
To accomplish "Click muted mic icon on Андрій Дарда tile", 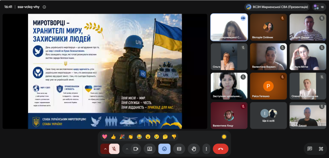I will click(322, 18).
